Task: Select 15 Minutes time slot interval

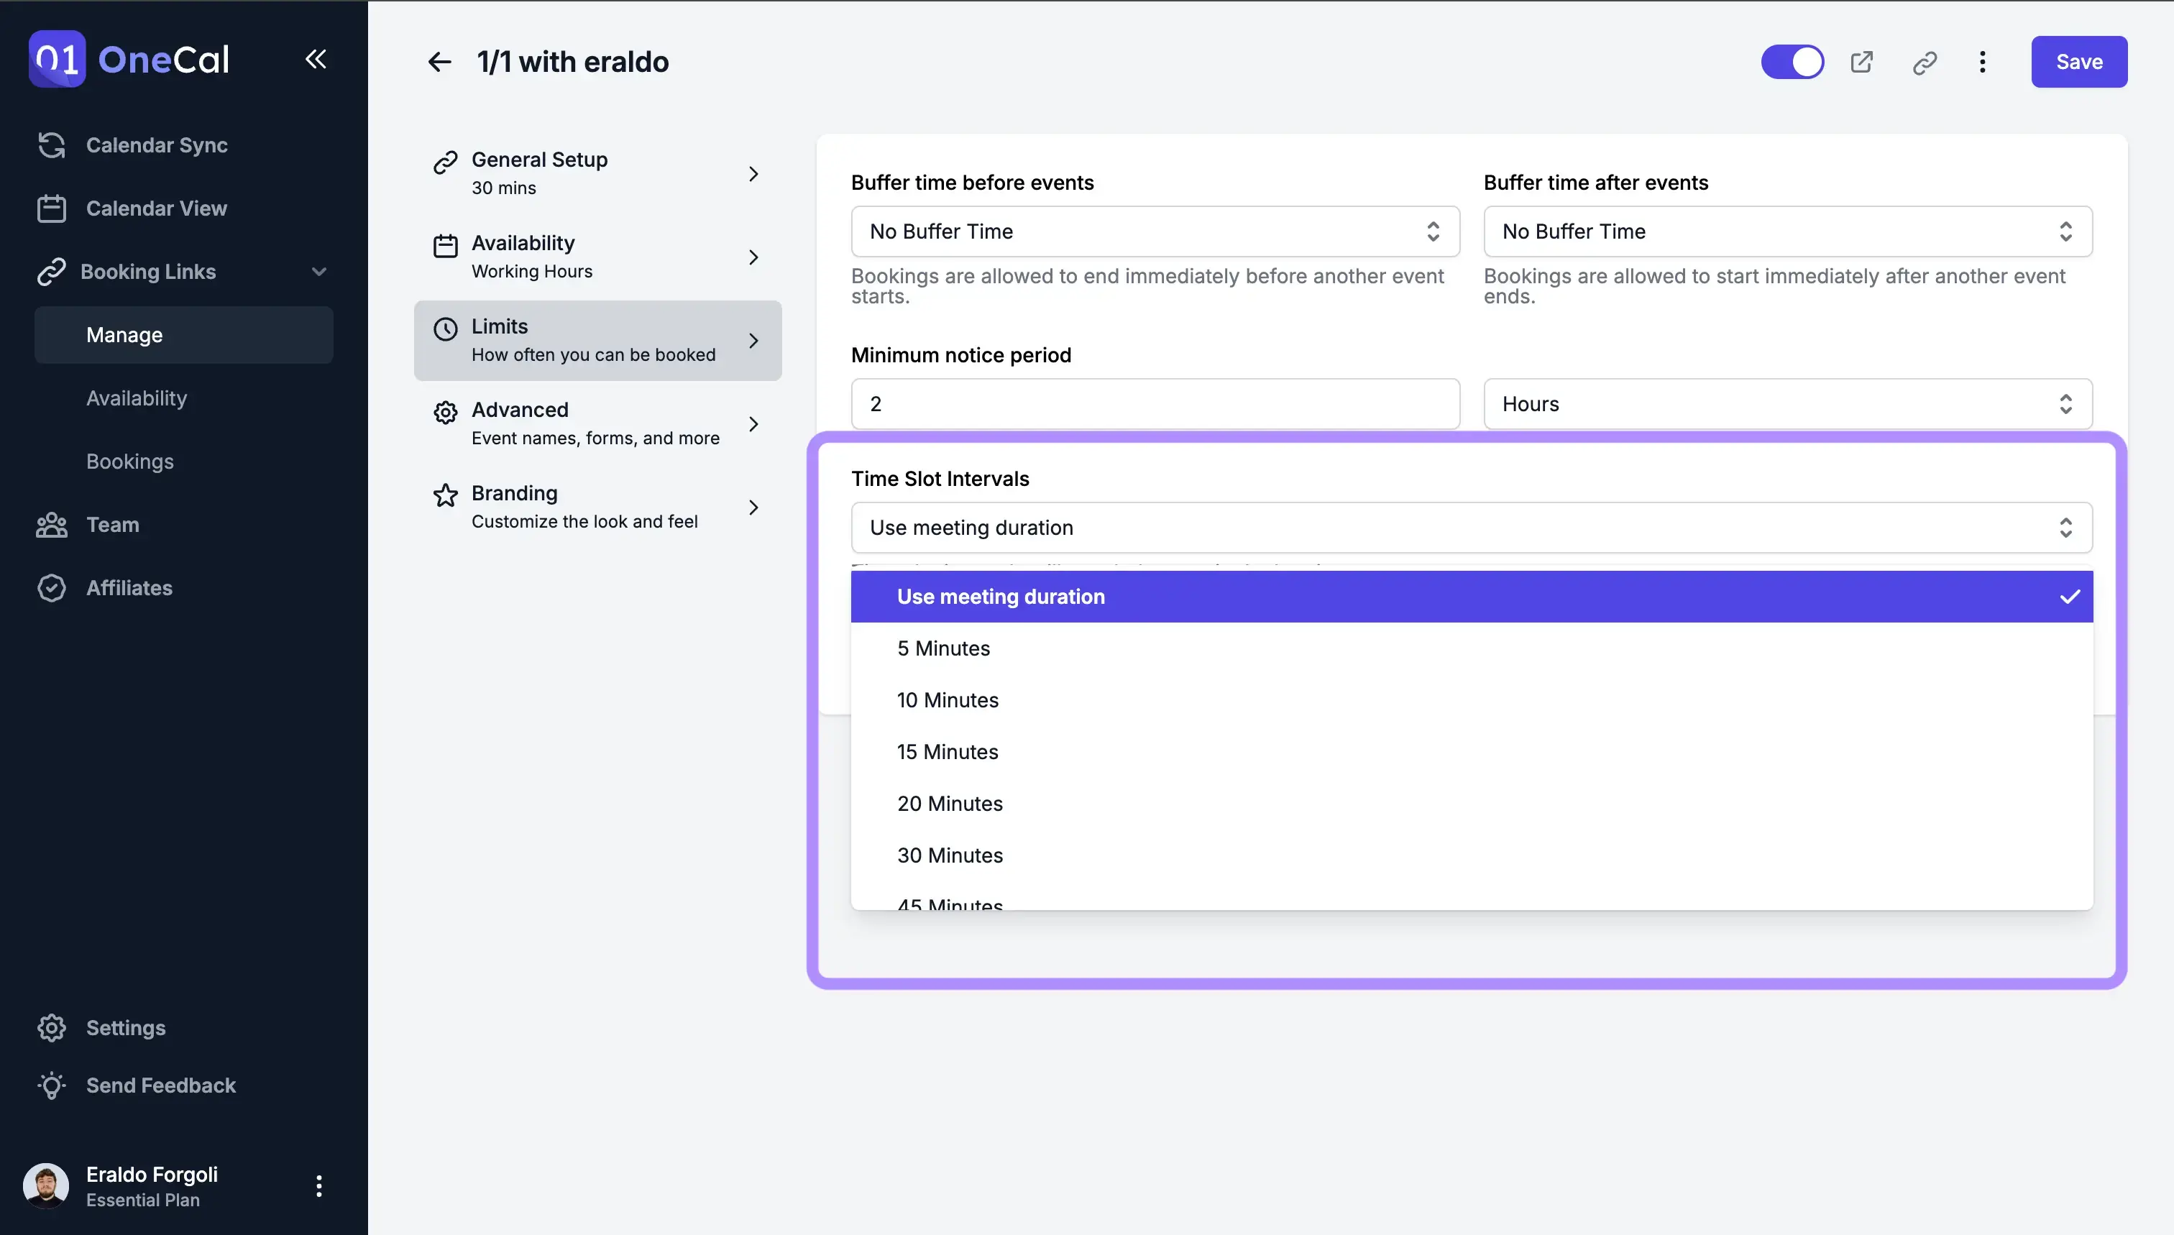Action: click(945, 751)
